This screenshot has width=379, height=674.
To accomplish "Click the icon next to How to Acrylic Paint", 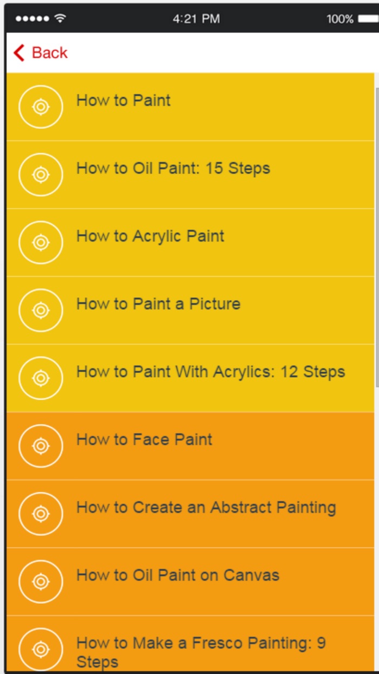I will [41, 242].
